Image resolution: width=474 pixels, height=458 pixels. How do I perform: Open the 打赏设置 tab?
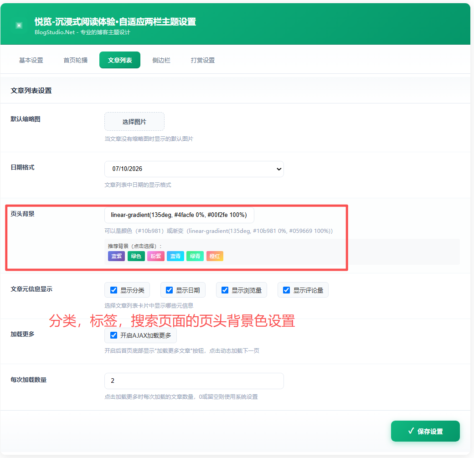coord(202,60)
